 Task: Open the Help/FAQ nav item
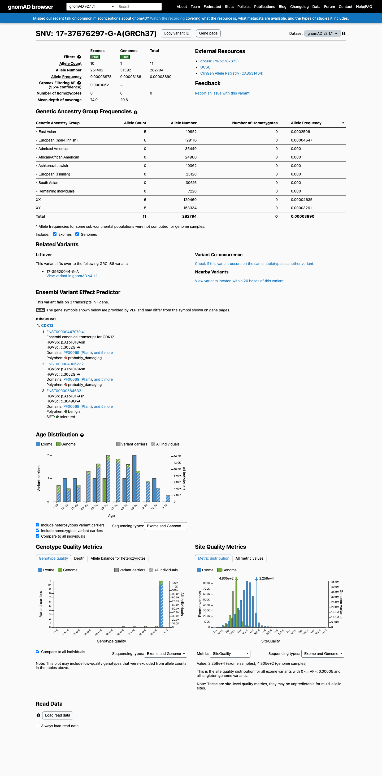coord(364,7)
